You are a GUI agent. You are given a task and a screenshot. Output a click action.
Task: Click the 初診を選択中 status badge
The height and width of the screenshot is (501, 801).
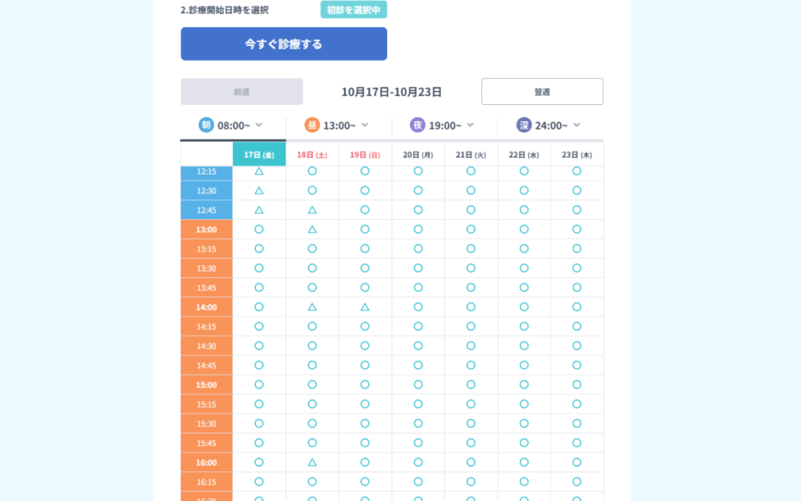(x=354, y=10)
